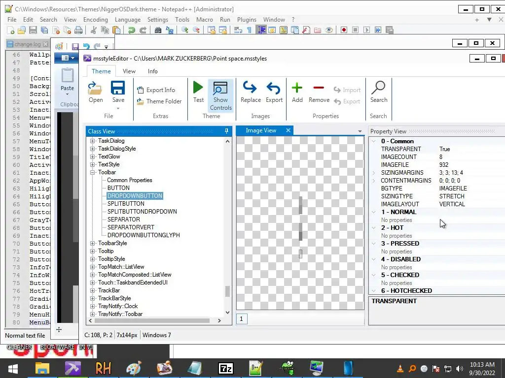Viewport: 505px width, 378px height.
Task: Click Playback macro icon in Notepad++
Action: 366,30
